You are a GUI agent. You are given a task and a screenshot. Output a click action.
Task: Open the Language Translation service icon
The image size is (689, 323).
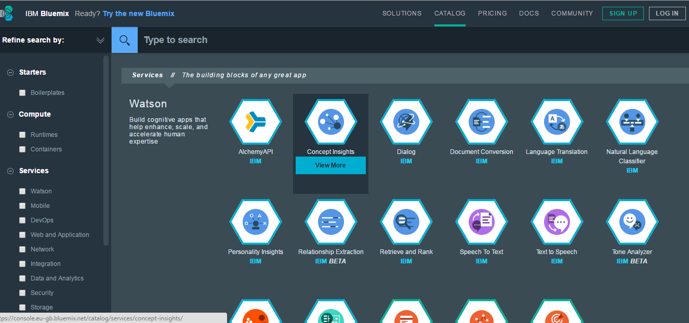click(557, 122)
